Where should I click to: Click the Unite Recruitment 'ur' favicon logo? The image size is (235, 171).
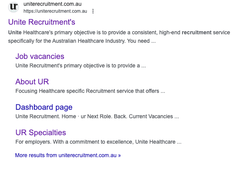coord(14,7)
